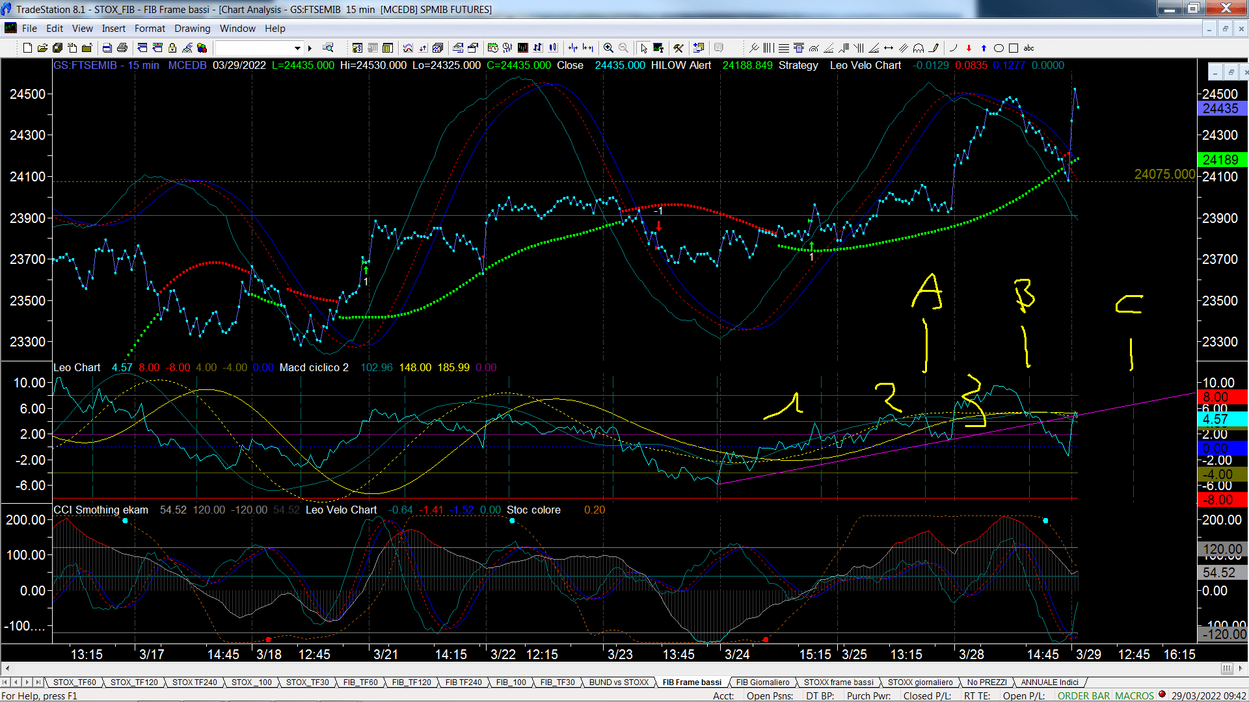Screen dimensions: 1249x702
Task: Select the pointer arrow tool
Action: (x=643, y=48)
